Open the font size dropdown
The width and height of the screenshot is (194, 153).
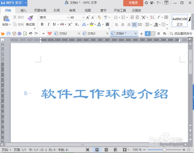pos(83,17)
